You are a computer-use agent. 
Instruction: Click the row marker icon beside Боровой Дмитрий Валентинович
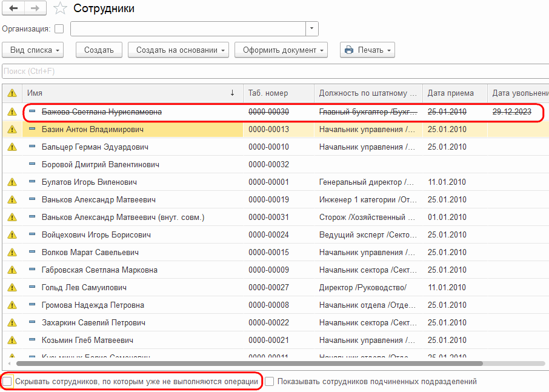(32, 164)
